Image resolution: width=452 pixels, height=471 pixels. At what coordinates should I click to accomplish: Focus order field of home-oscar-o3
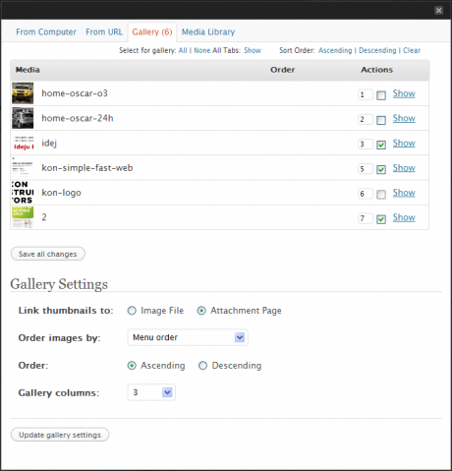[x=366, y=94]
